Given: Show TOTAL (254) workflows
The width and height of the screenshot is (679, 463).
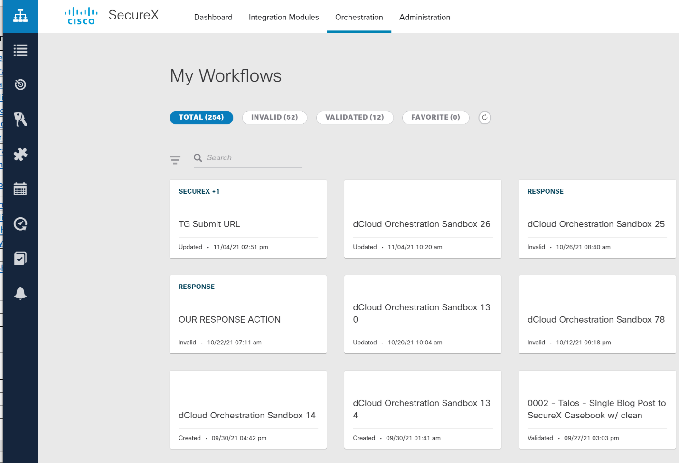Looking at the screenshot, I should 201,118.
